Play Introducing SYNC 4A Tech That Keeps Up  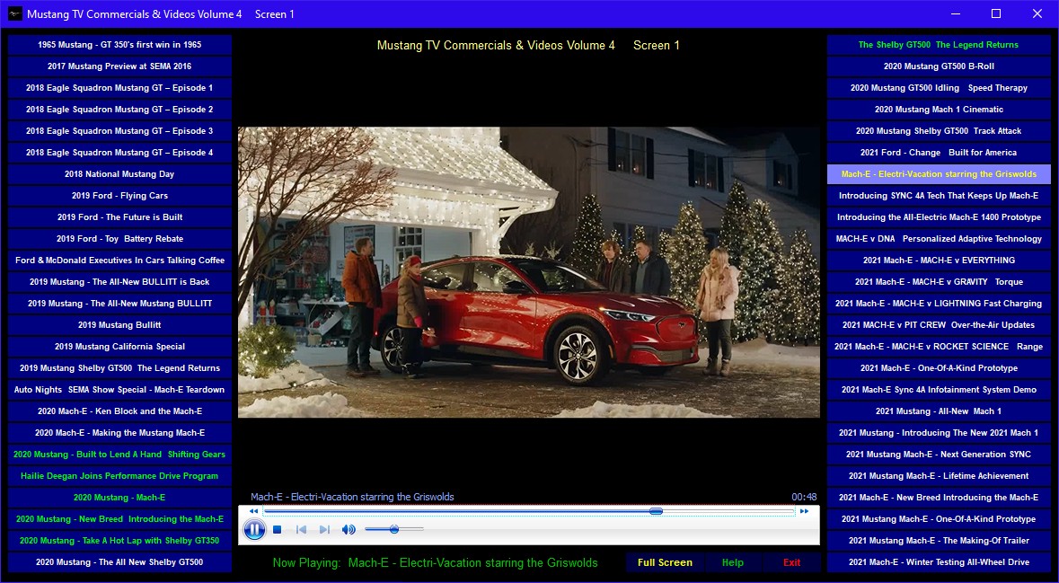pyautogui.click(x=939, y=196)
